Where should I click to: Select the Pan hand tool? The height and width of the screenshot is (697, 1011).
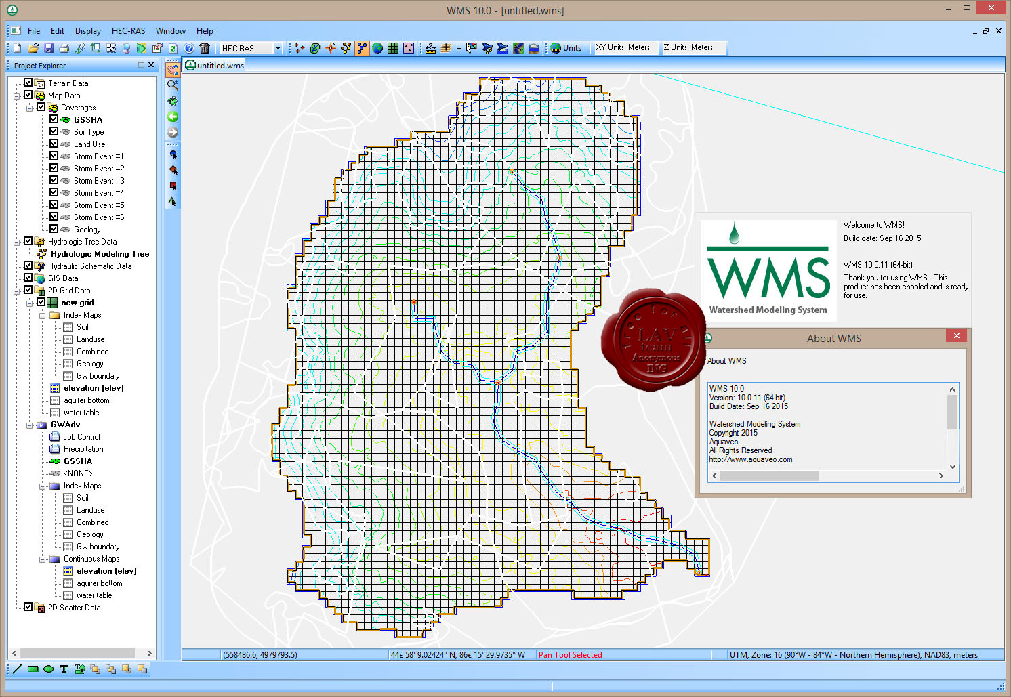pos(173,69)
